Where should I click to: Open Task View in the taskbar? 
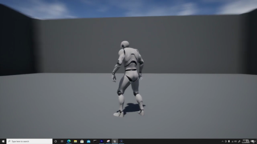tap(62, 141)
